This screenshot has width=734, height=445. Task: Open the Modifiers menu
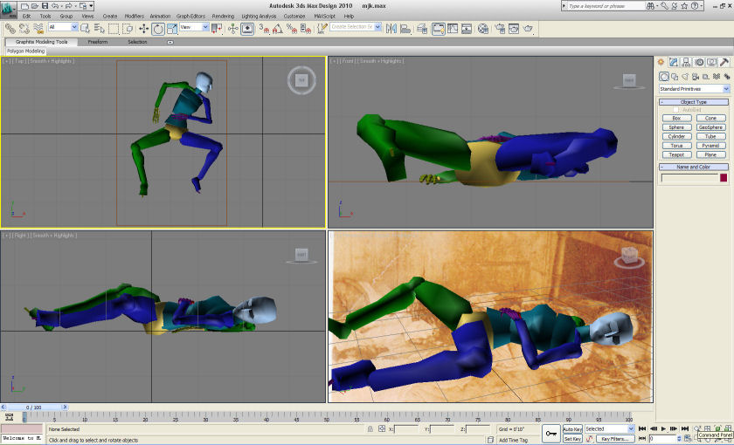click(134, 16)
